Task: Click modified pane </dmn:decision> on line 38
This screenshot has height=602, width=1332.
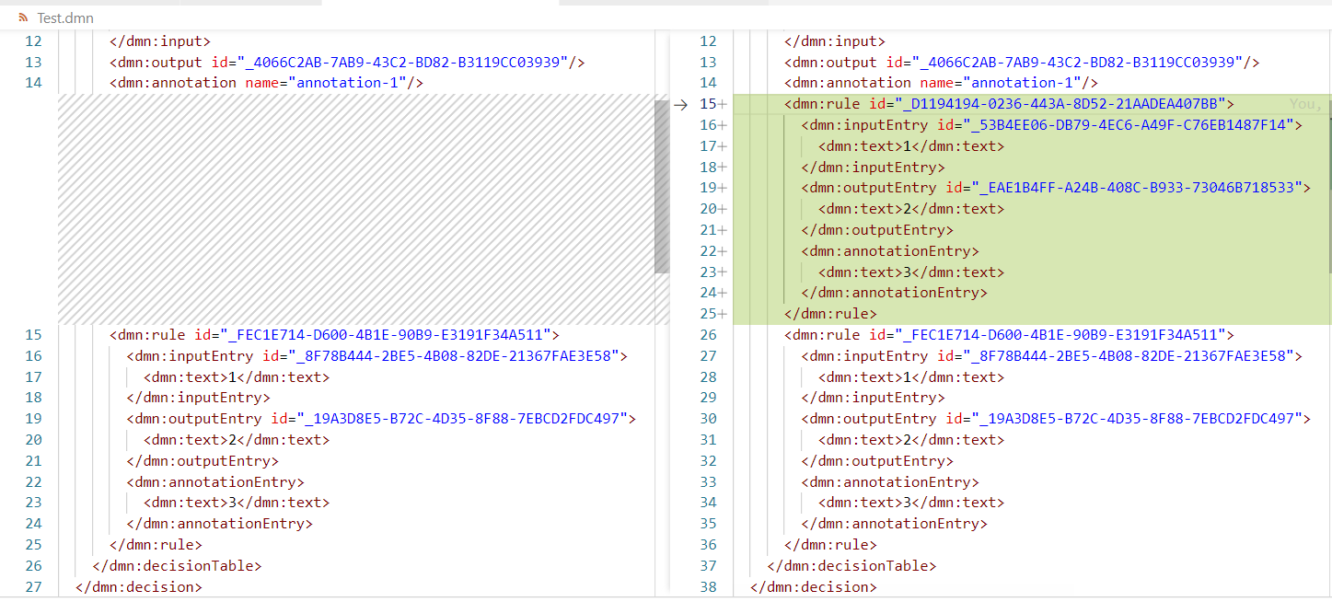Action: click(814, 586)
